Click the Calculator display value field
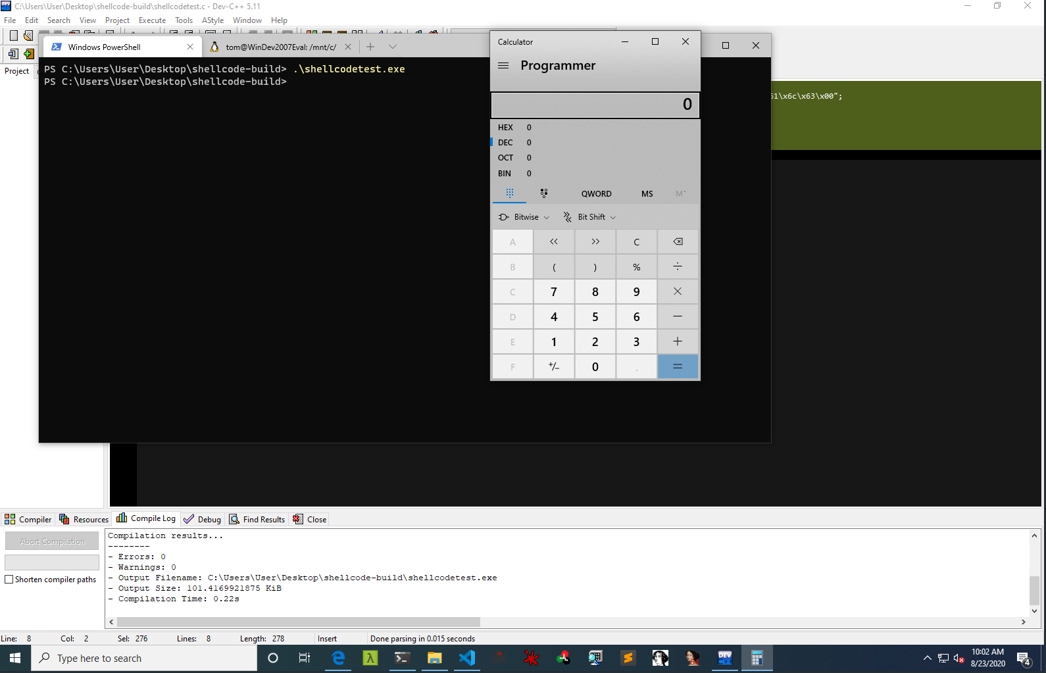This screenshot has height=673, width=1046. [595, 105]
